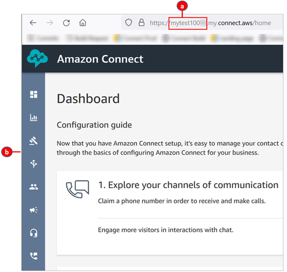Open the Dashboard icon in sidebar
Viewport: 287px width, 272px height.
point(34,94)
